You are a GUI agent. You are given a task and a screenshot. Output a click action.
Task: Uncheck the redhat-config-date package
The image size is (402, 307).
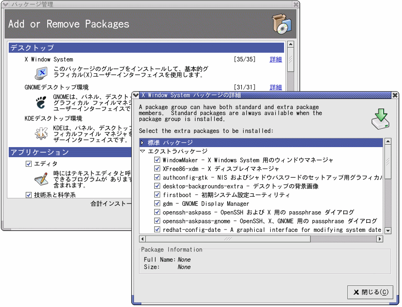click(x=157, y=230)
